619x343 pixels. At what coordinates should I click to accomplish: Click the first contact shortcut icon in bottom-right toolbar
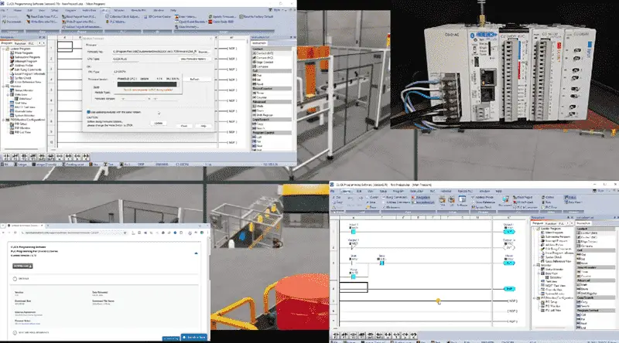[336, 335]
